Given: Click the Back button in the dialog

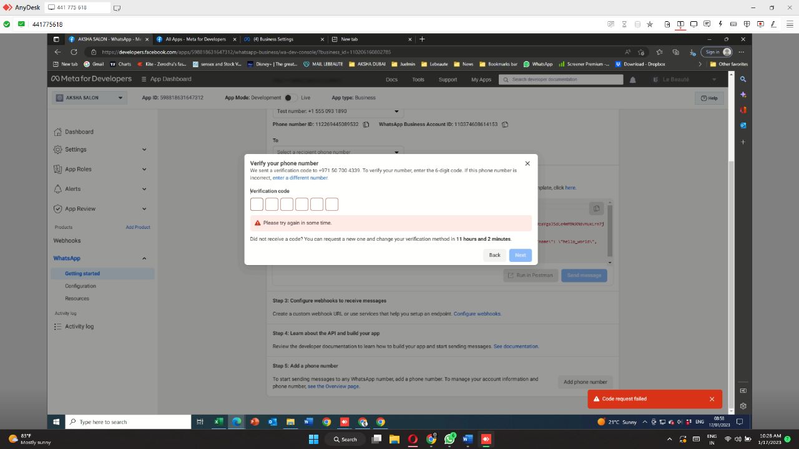Looking at the screenshot, I should (x=494, y=255).
